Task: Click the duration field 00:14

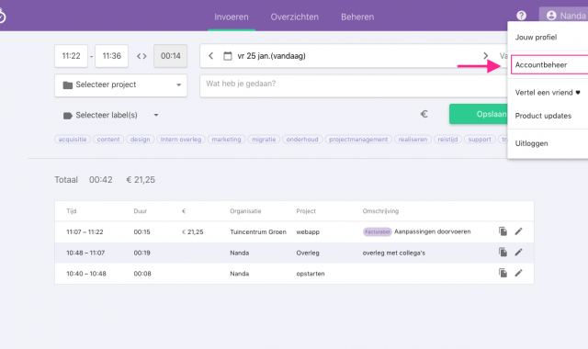Action: (171, 56)
